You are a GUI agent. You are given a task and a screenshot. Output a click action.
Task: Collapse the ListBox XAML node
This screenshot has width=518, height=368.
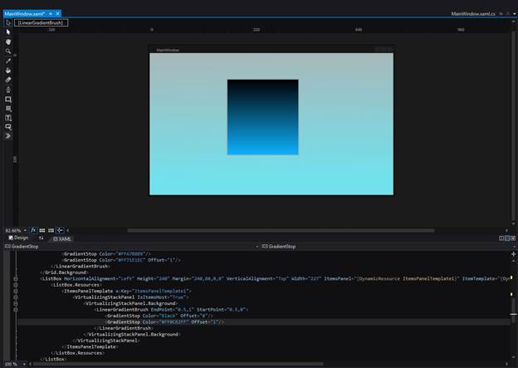coord(16,278)
